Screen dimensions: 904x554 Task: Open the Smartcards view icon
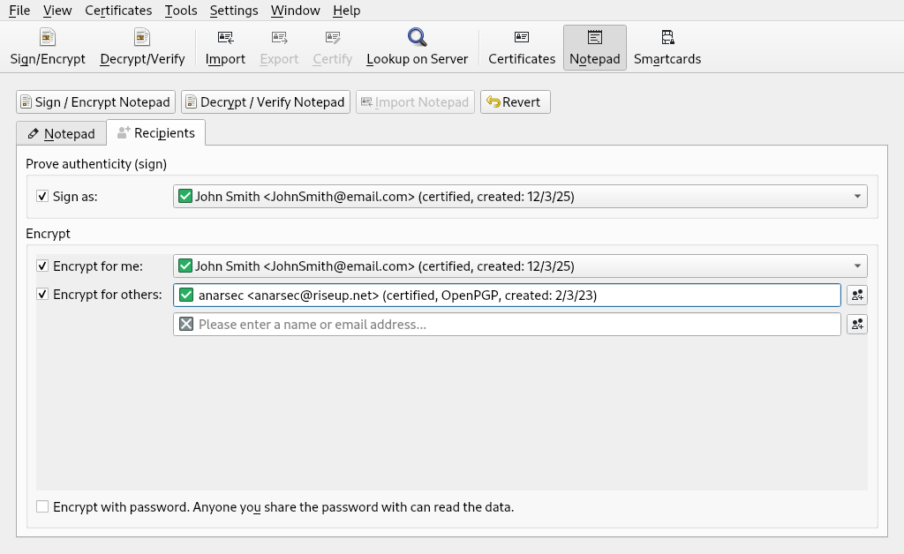pyautogui.click(x=668, y=46)
